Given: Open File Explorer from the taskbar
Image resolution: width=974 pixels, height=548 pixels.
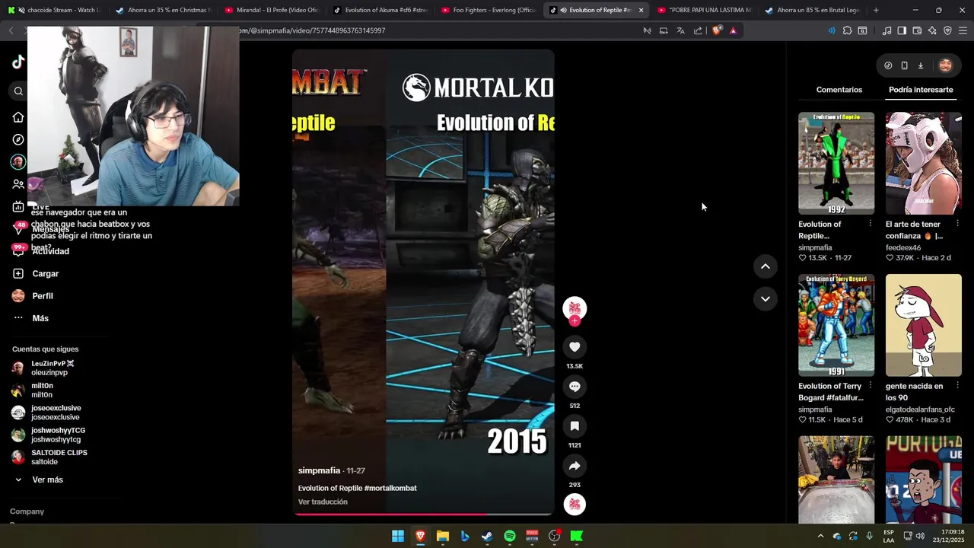Looking at the screenshot, I should [x=443, y=537].
